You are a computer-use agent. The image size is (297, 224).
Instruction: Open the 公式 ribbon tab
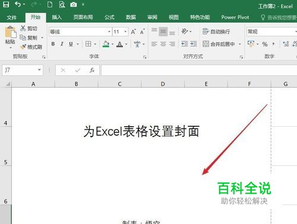[x=109, y=17]
